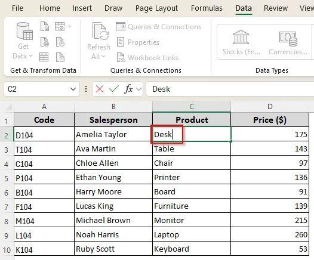Expand the dropdown next to the fx icon

[x=138, y=89]
